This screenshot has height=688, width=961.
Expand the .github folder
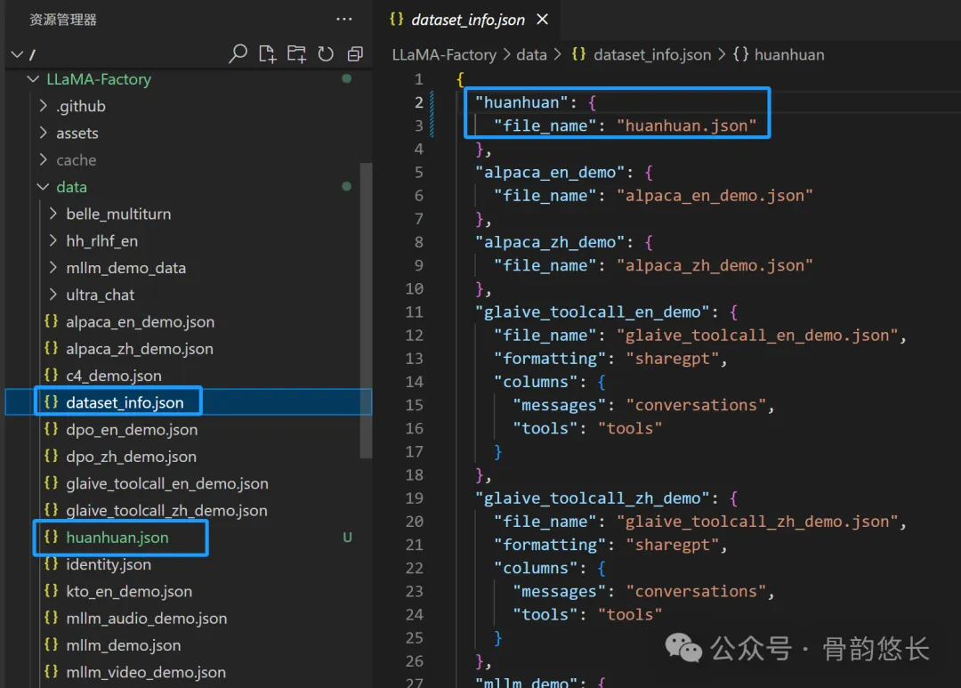pos(44,106)
